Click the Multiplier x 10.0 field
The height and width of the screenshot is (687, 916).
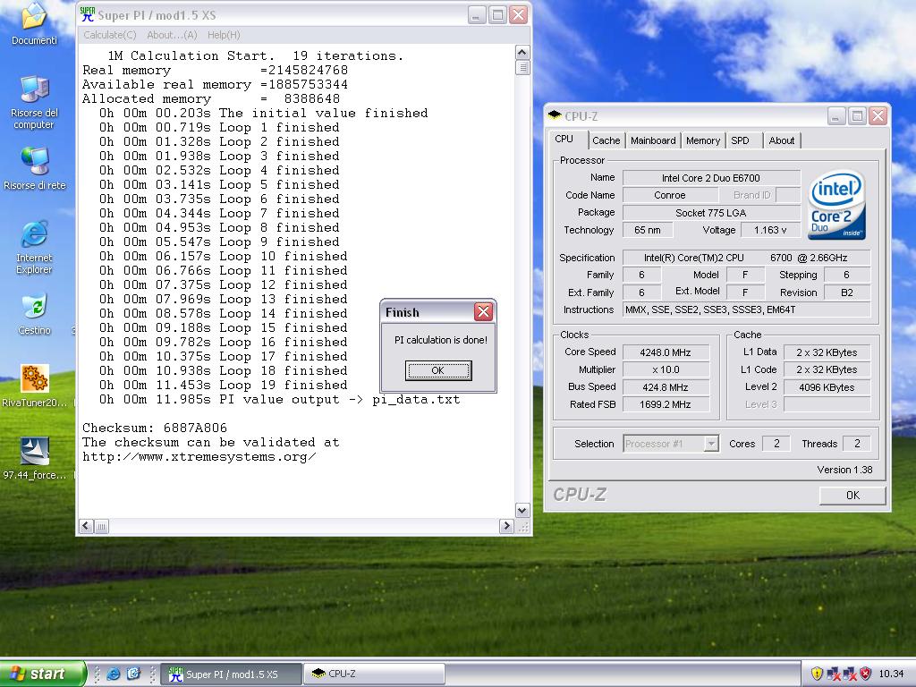coord(666,369)
